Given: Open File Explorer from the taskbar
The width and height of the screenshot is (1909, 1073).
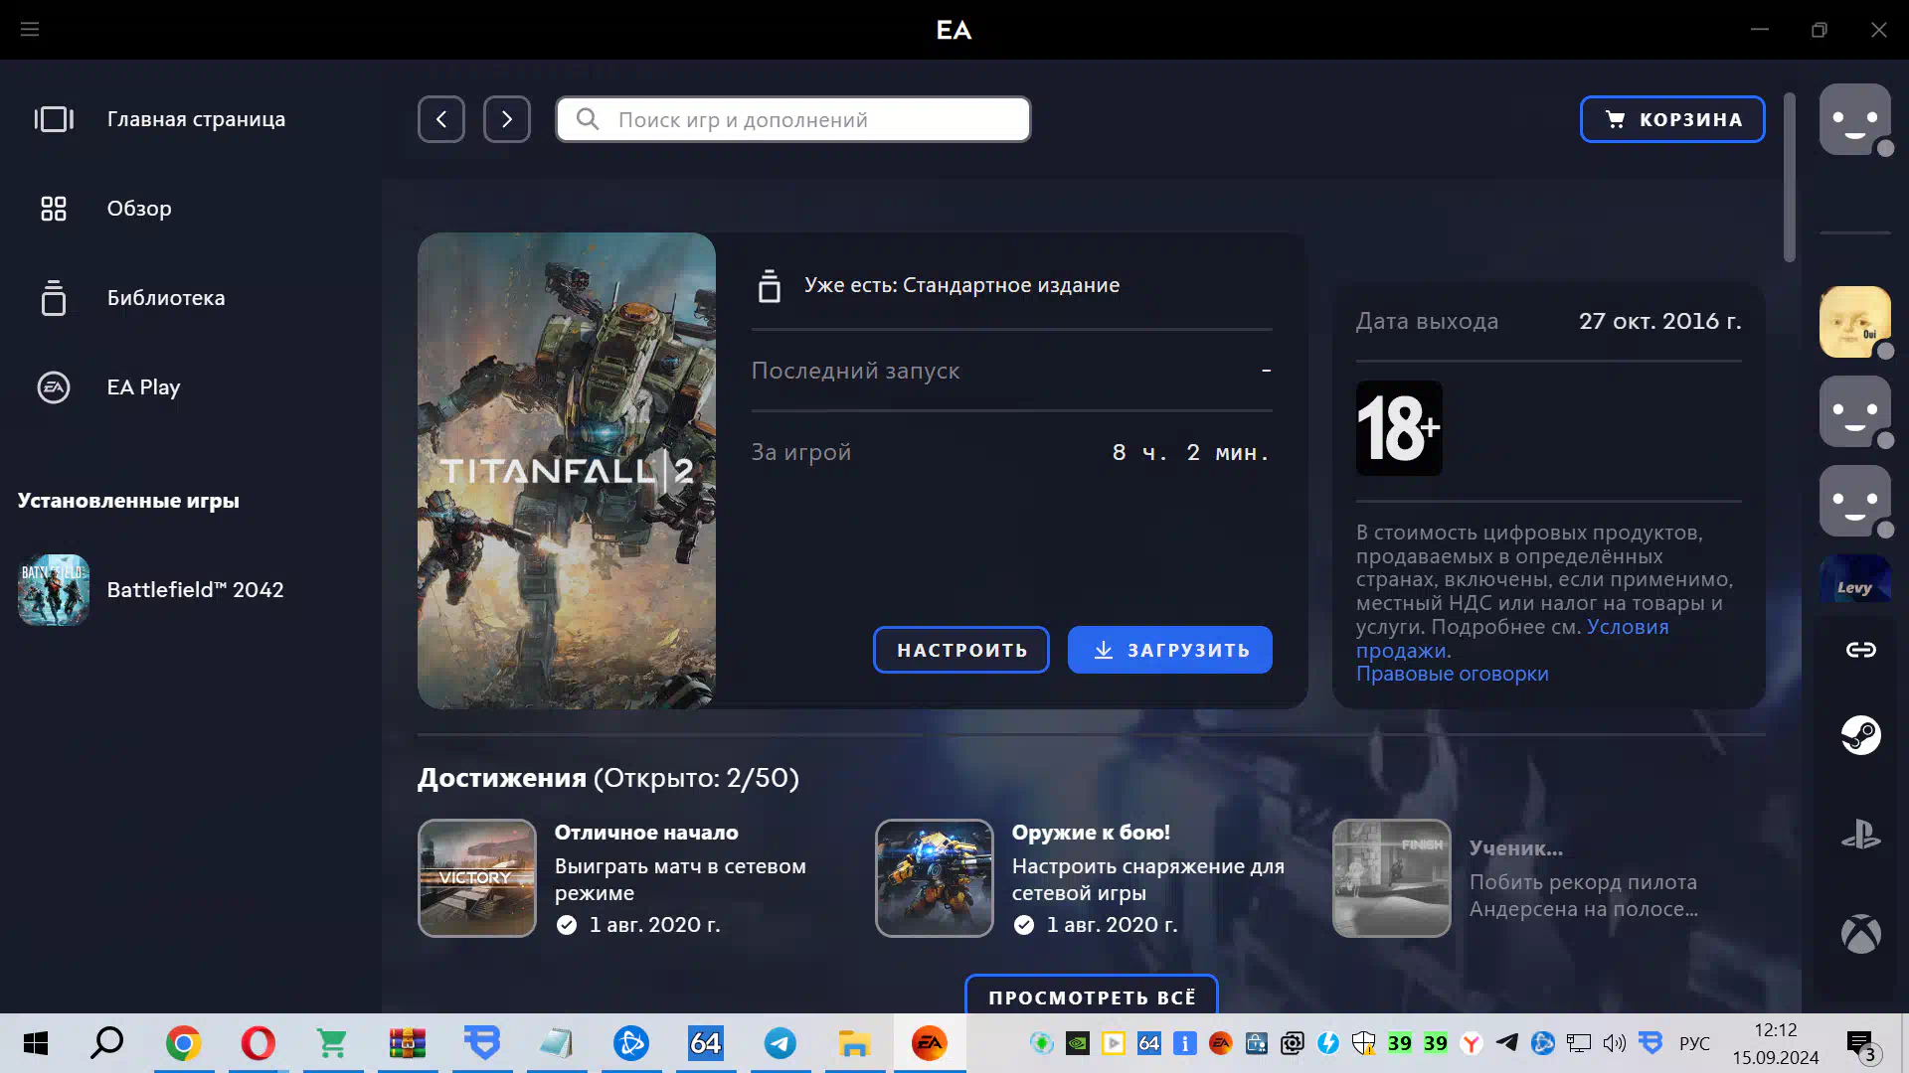Looking at the screenshot, I should [855, 1043].
